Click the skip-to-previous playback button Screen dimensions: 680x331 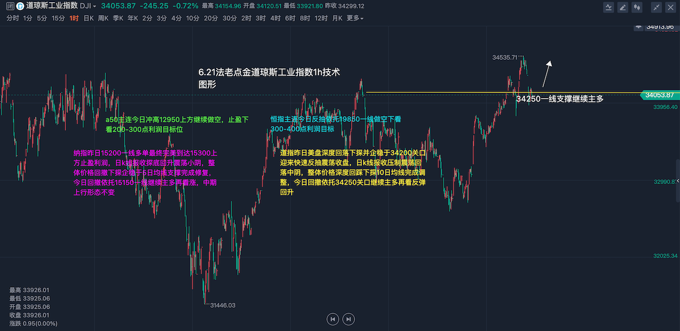[x=333, y=319]
